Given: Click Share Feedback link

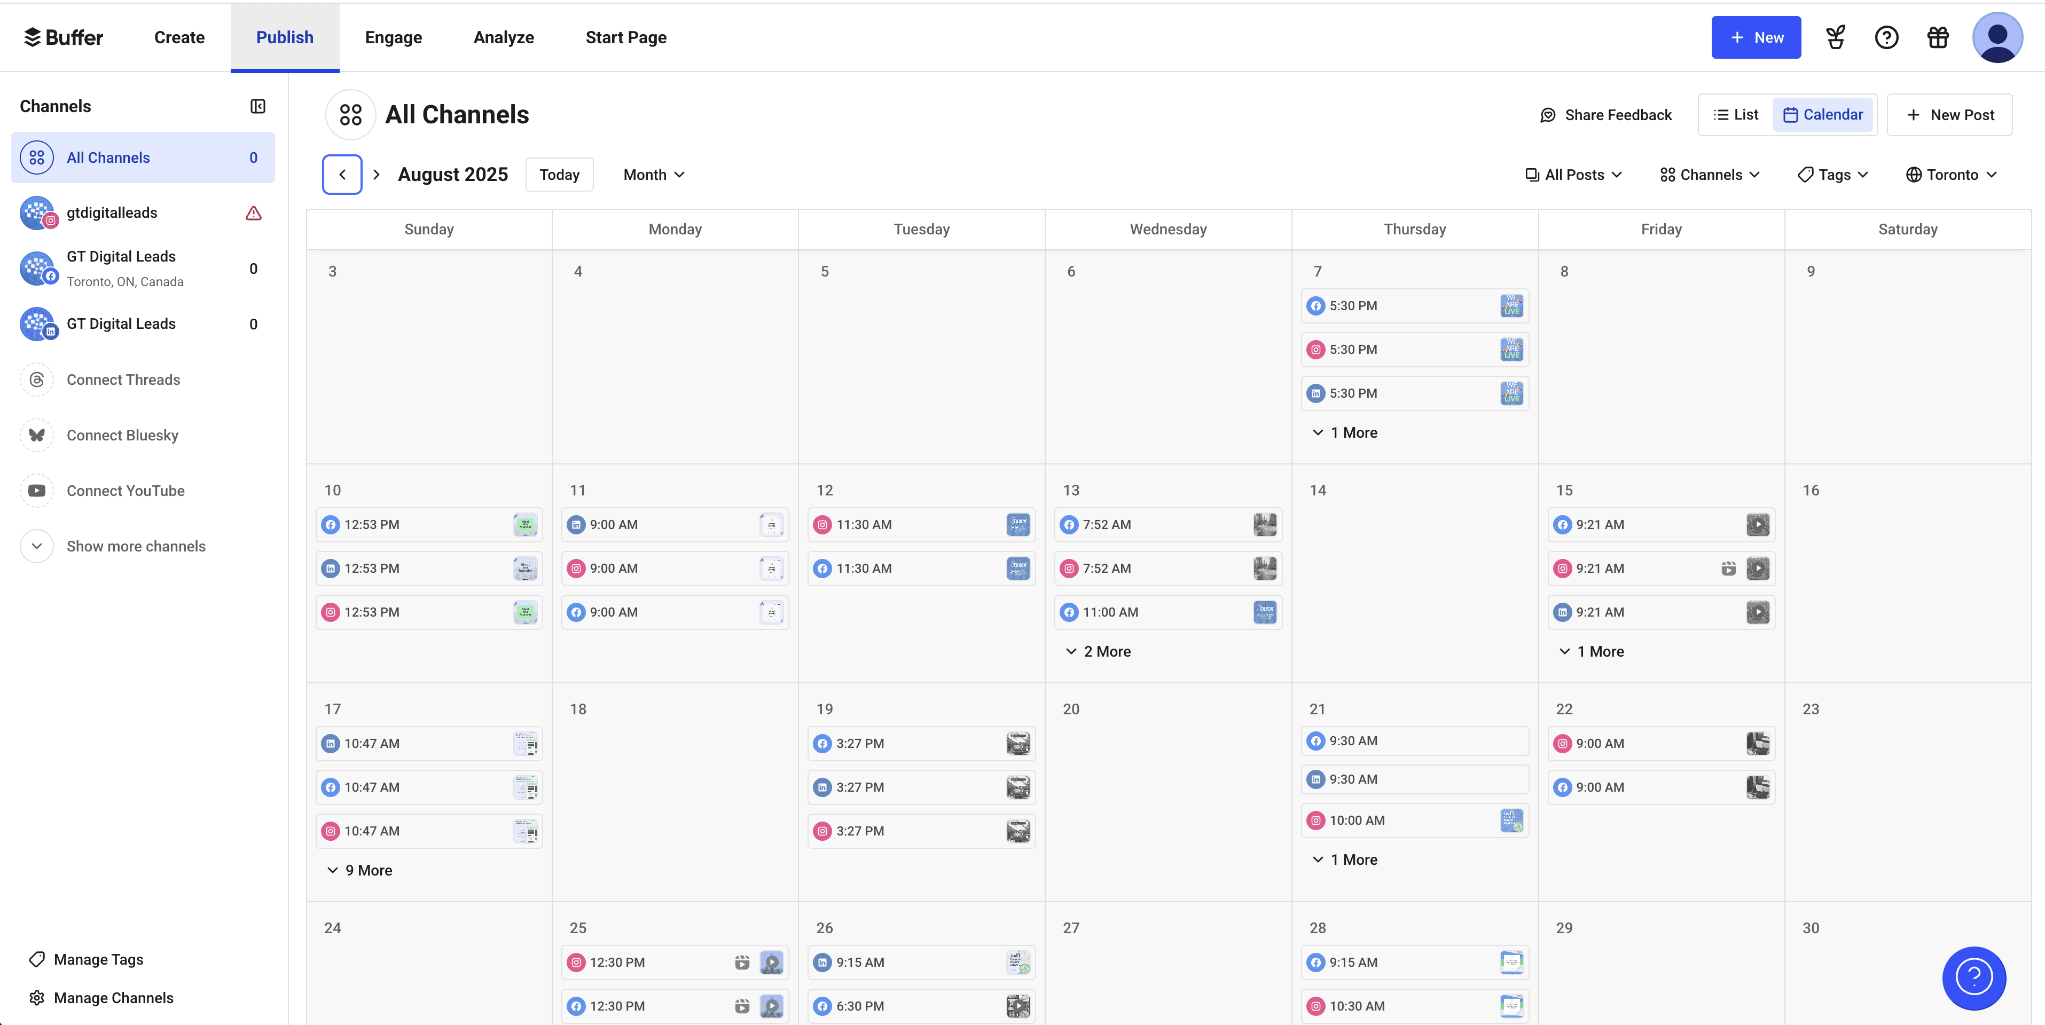Looking at the screenshot, I should pyautogui.click(x=1605, y=115).
